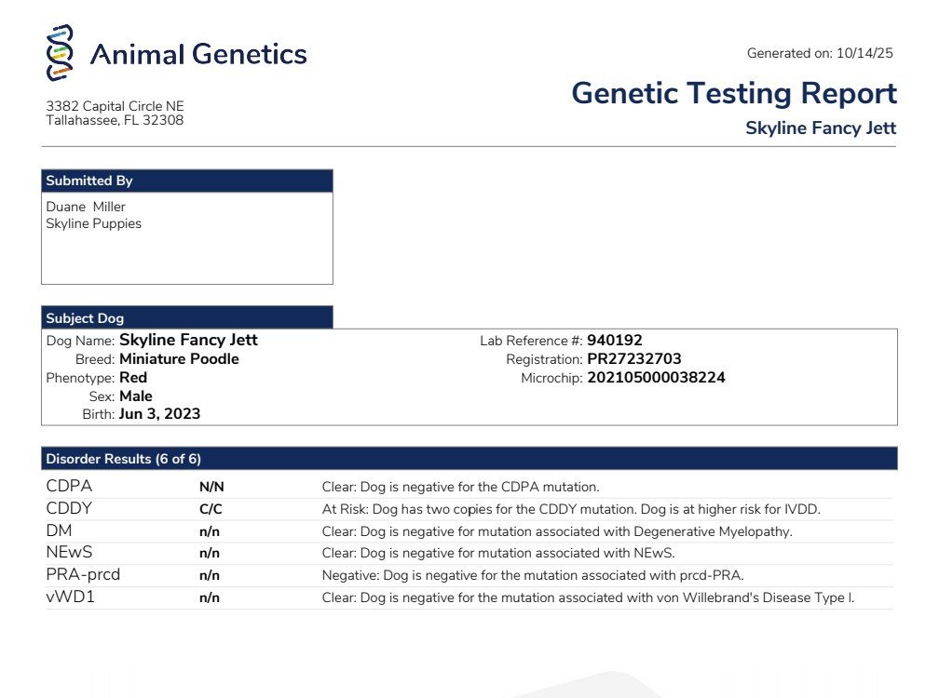Screen dimensions: 939x698
Task: Select the vWD1 disorder row label
Action: pos(70,597)
